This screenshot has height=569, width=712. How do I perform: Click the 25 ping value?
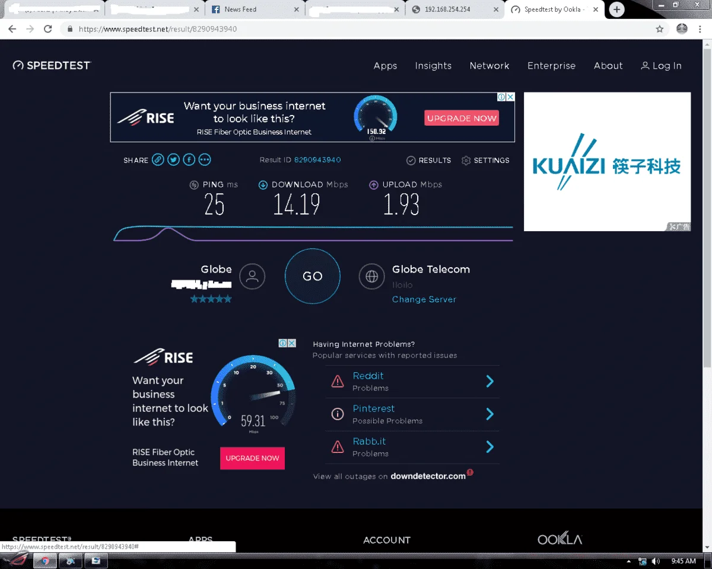click(214, 204)
